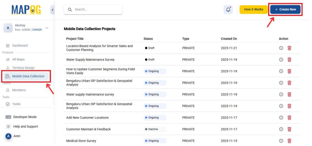Expand the Akshay account dropdown
This screenshot has height=146, width=312.
point(47,28)
